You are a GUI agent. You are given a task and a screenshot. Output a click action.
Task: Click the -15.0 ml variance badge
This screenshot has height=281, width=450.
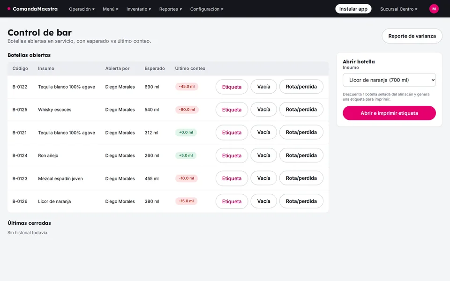[x=186, y=201]
